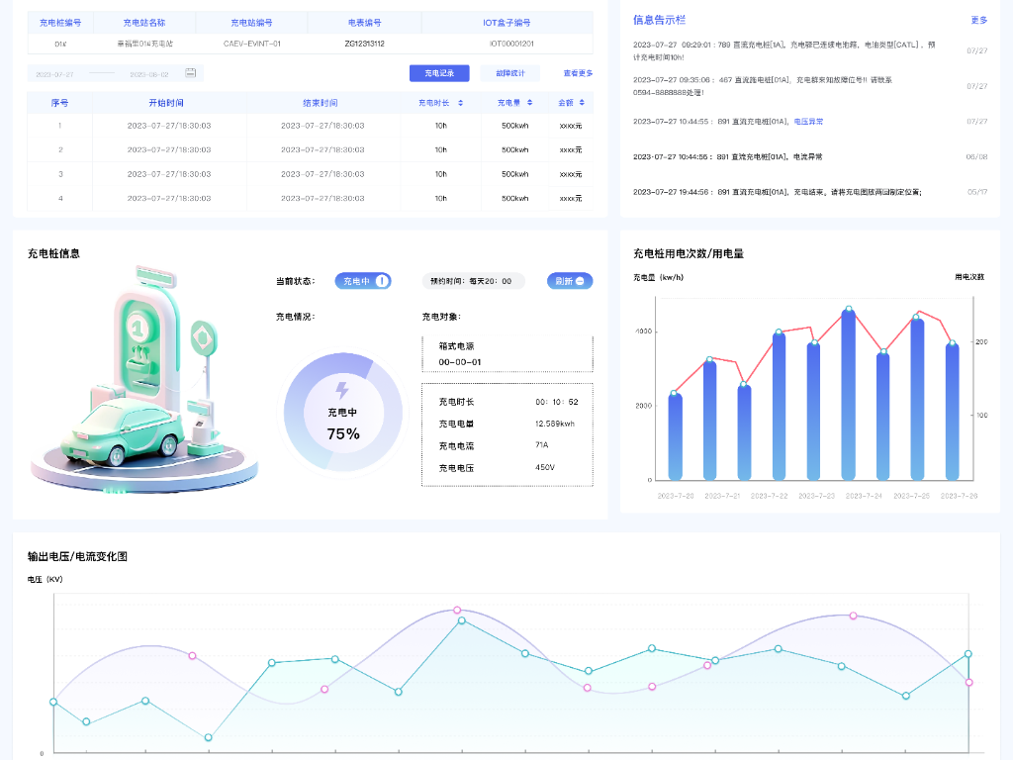The width and height of the screenshot is (1013, 760).
Task: Toggle the 刷新 control in charging info panel
Action: click(x=570, y=281)
